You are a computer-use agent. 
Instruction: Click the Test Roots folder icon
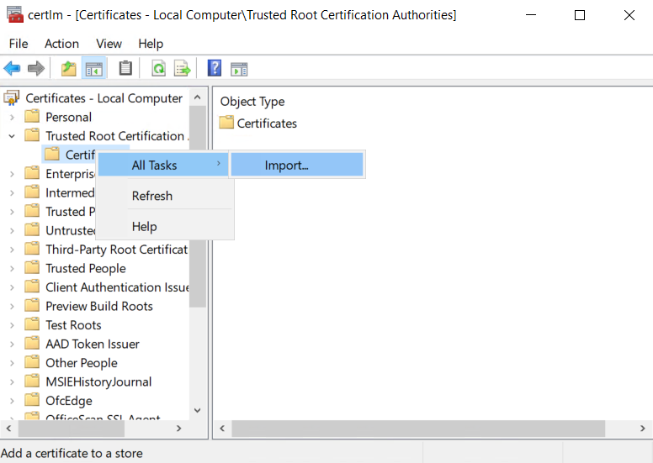[32, 324]
